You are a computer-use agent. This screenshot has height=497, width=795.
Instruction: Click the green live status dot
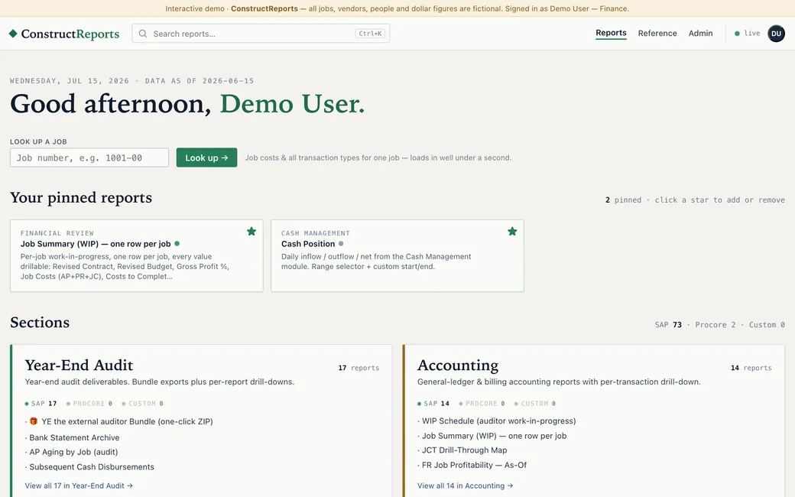[737, 34]
